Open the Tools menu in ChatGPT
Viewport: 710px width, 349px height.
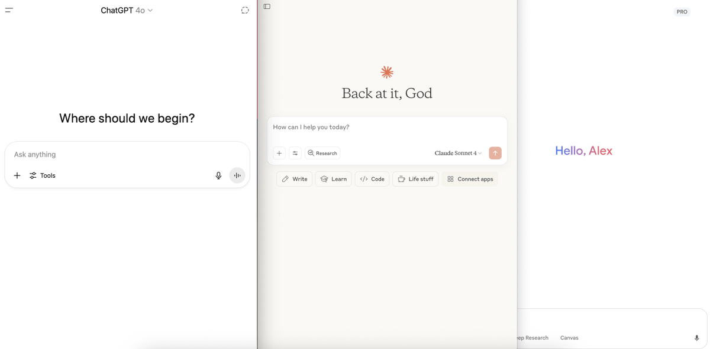tap(43, 175)
